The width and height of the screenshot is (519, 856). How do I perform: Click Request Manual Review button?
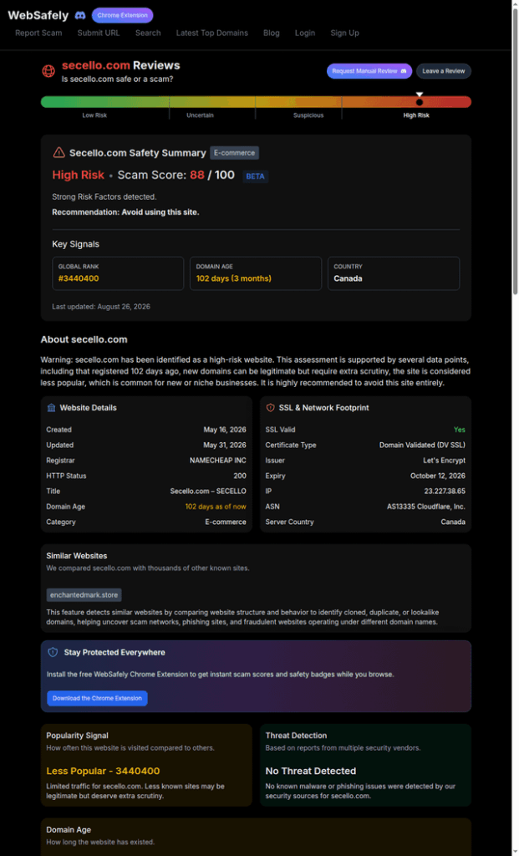tap(369, 71)
